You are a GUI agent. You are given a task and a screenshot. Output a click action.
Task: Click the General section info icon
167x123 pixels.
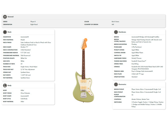tap(5, 17)
